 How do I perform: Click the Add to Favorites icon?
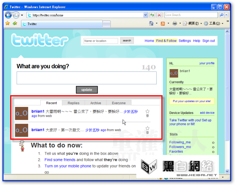[15, 23]
